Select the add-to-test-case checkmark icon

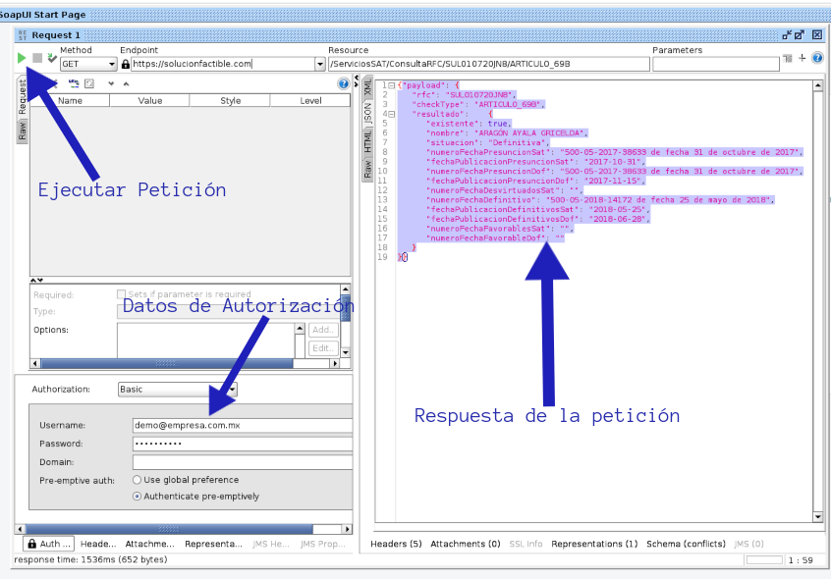[x=52, y=57]
